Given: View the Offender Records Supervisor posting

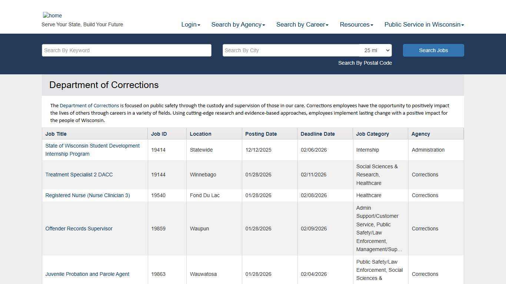Looking at the screenshot, I should (79, 229).
